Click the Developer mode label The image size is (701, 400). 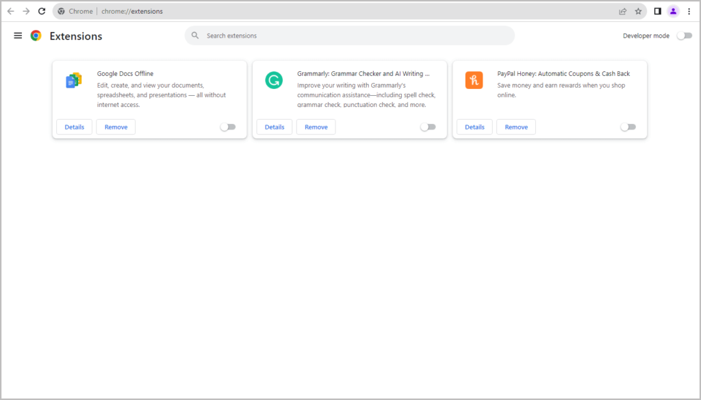coord(646,36)
